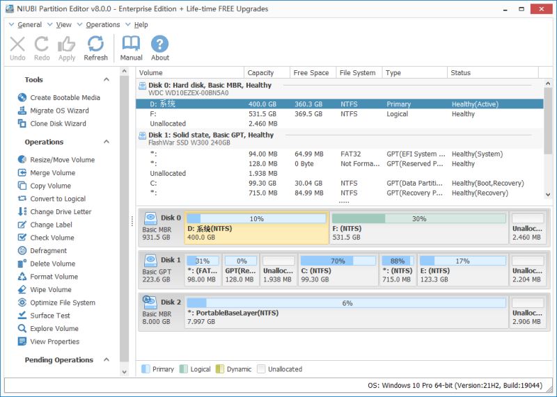Click the Optimize File System icon
This screenshot has height=397, width=557.
tap(22, 302)
